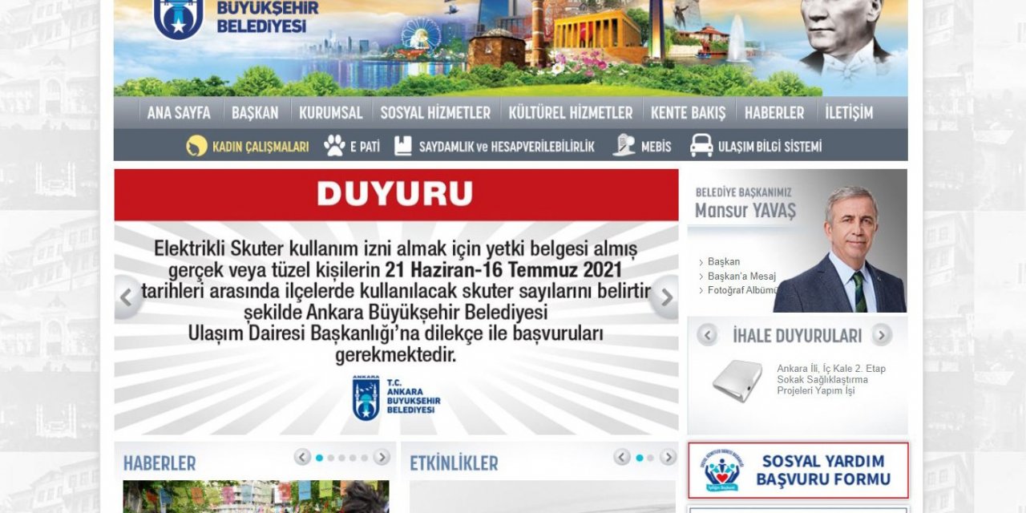Click previous arrow in Etkinlikler section

622,457
